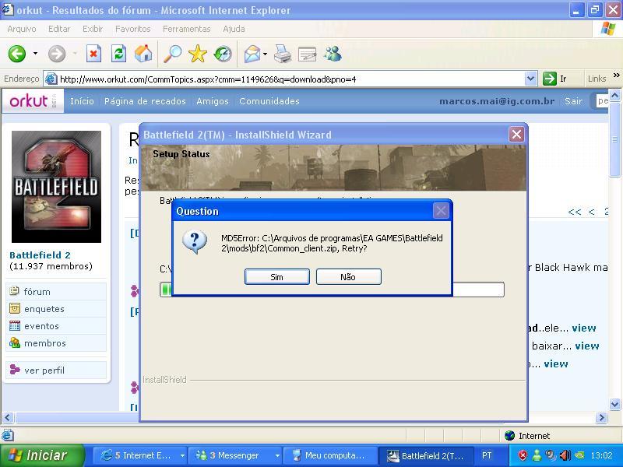Click the view link beside baixar...
623x467 pixels.
[587, 346]
